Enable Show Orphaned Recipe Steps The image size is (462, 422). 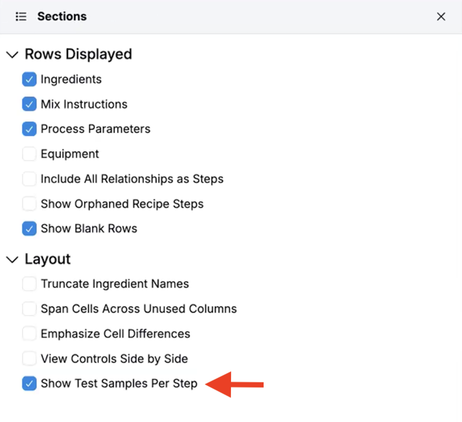(x=29, y=204)
